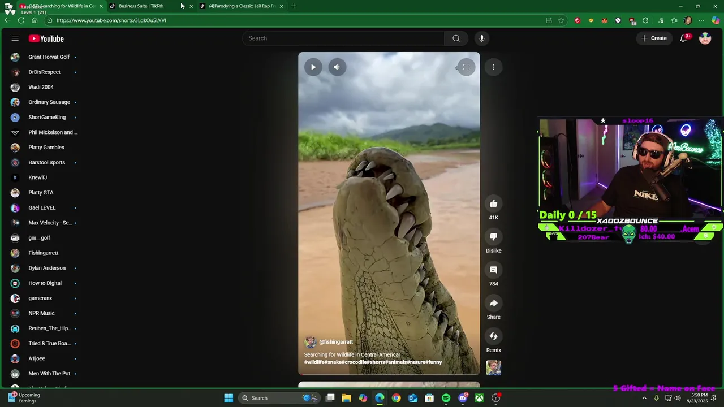724x407 pixels.
Task: Open the YouTube hamburger guide menu
Action: click(15, 38)
